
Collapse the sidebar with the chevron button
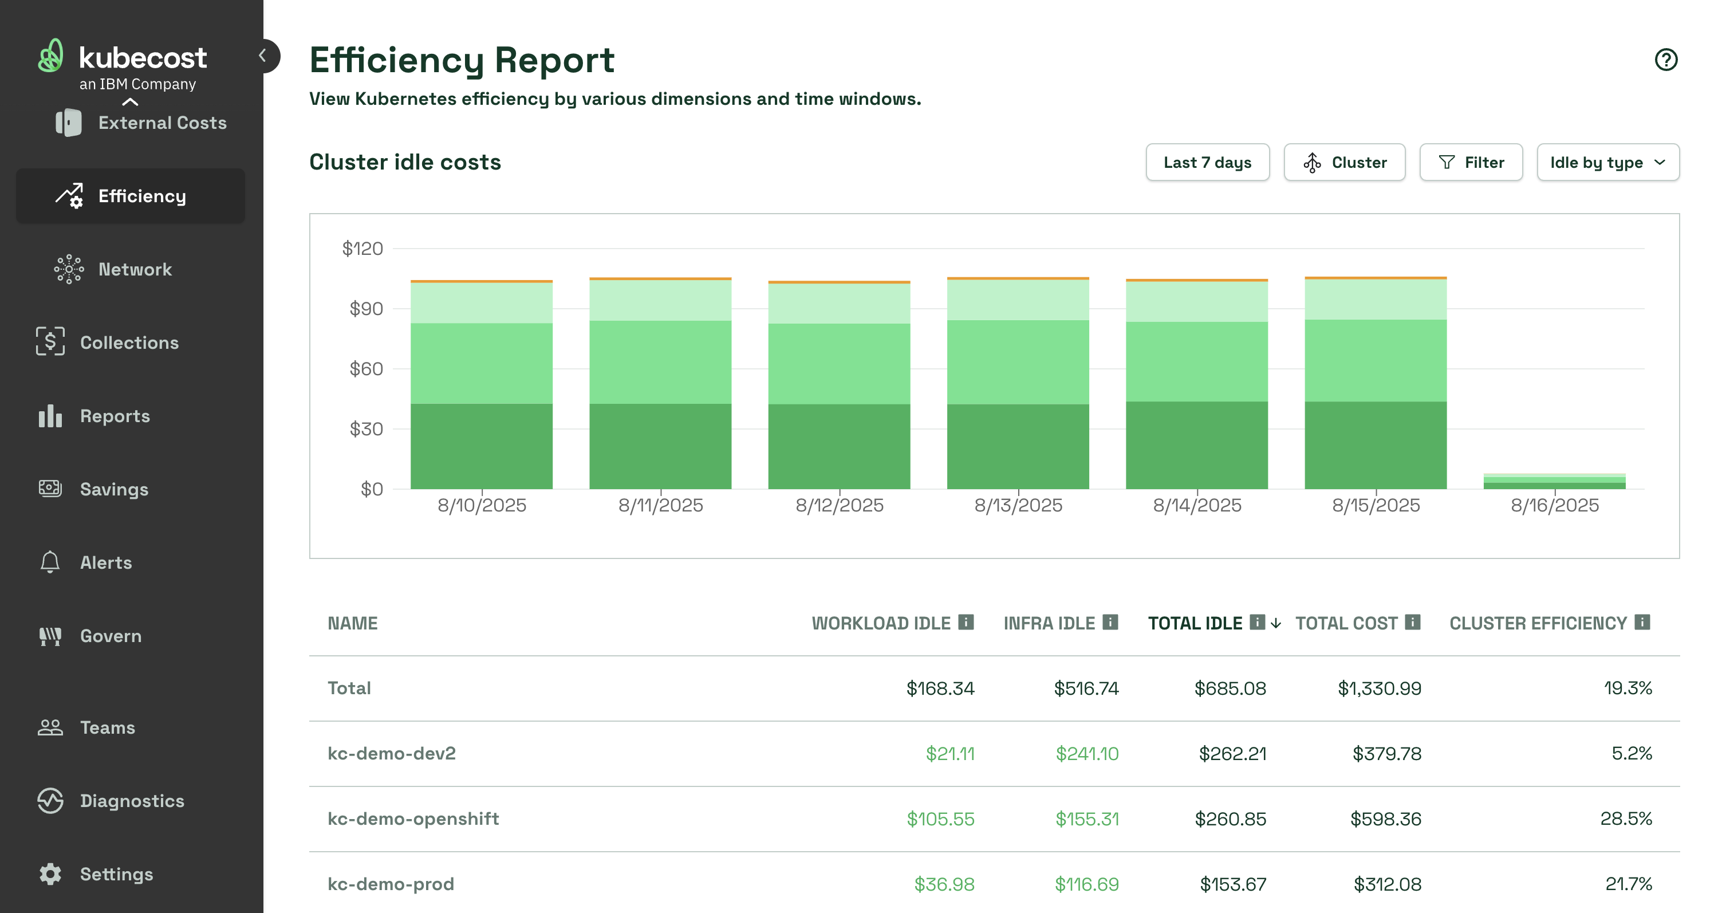pos(263,56)
